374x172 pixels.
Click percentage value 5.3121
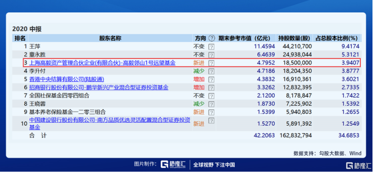[350, 55]
